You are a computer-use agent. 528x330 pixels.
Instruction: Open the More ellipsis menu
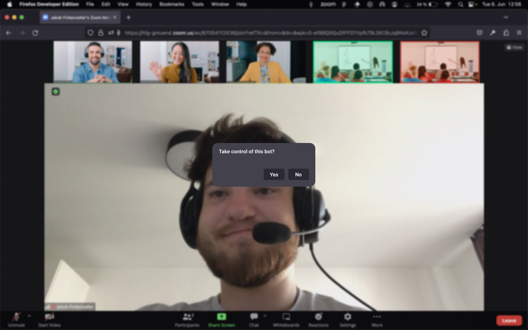[377, 316]
